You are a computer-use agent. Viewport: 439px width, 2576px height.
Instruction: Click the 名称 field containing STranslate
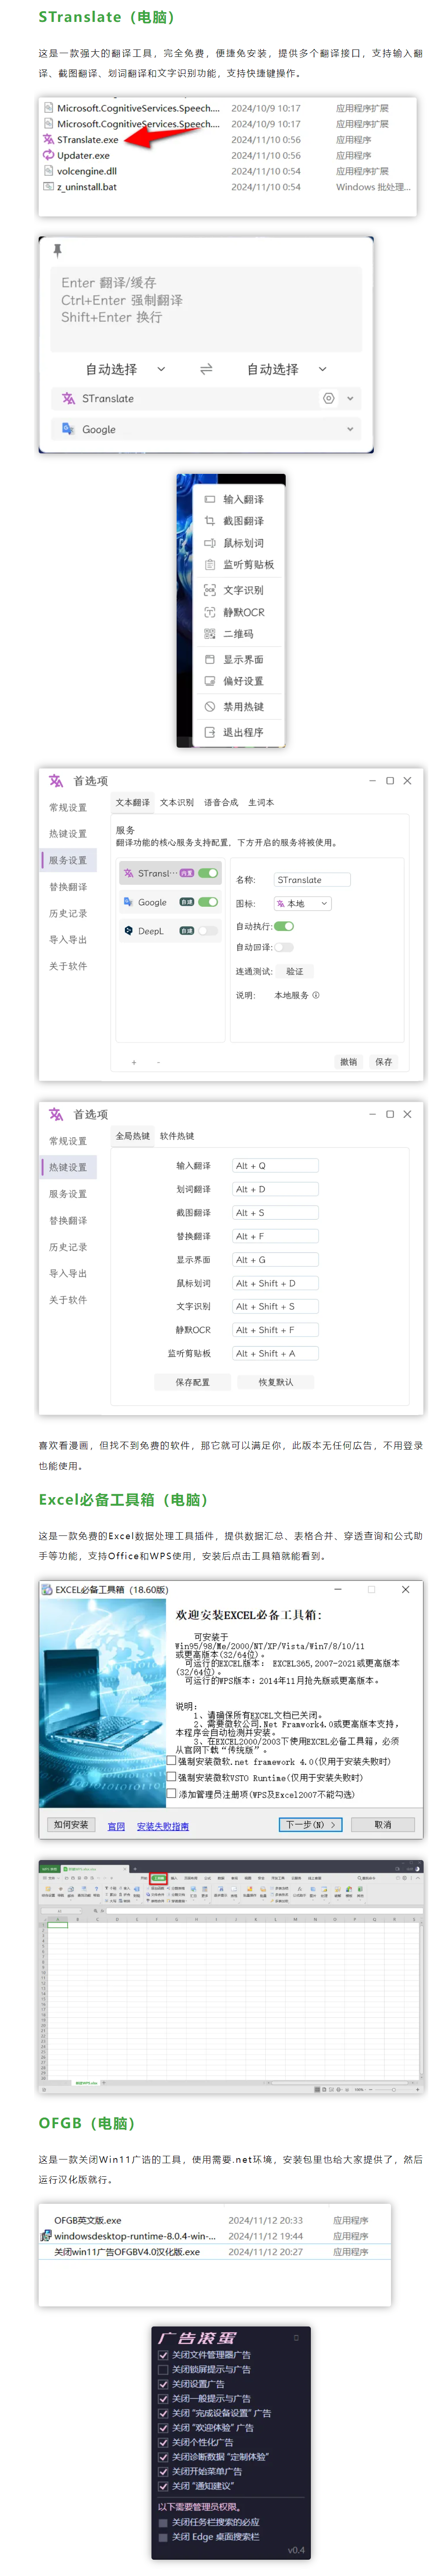pos(312,880)
